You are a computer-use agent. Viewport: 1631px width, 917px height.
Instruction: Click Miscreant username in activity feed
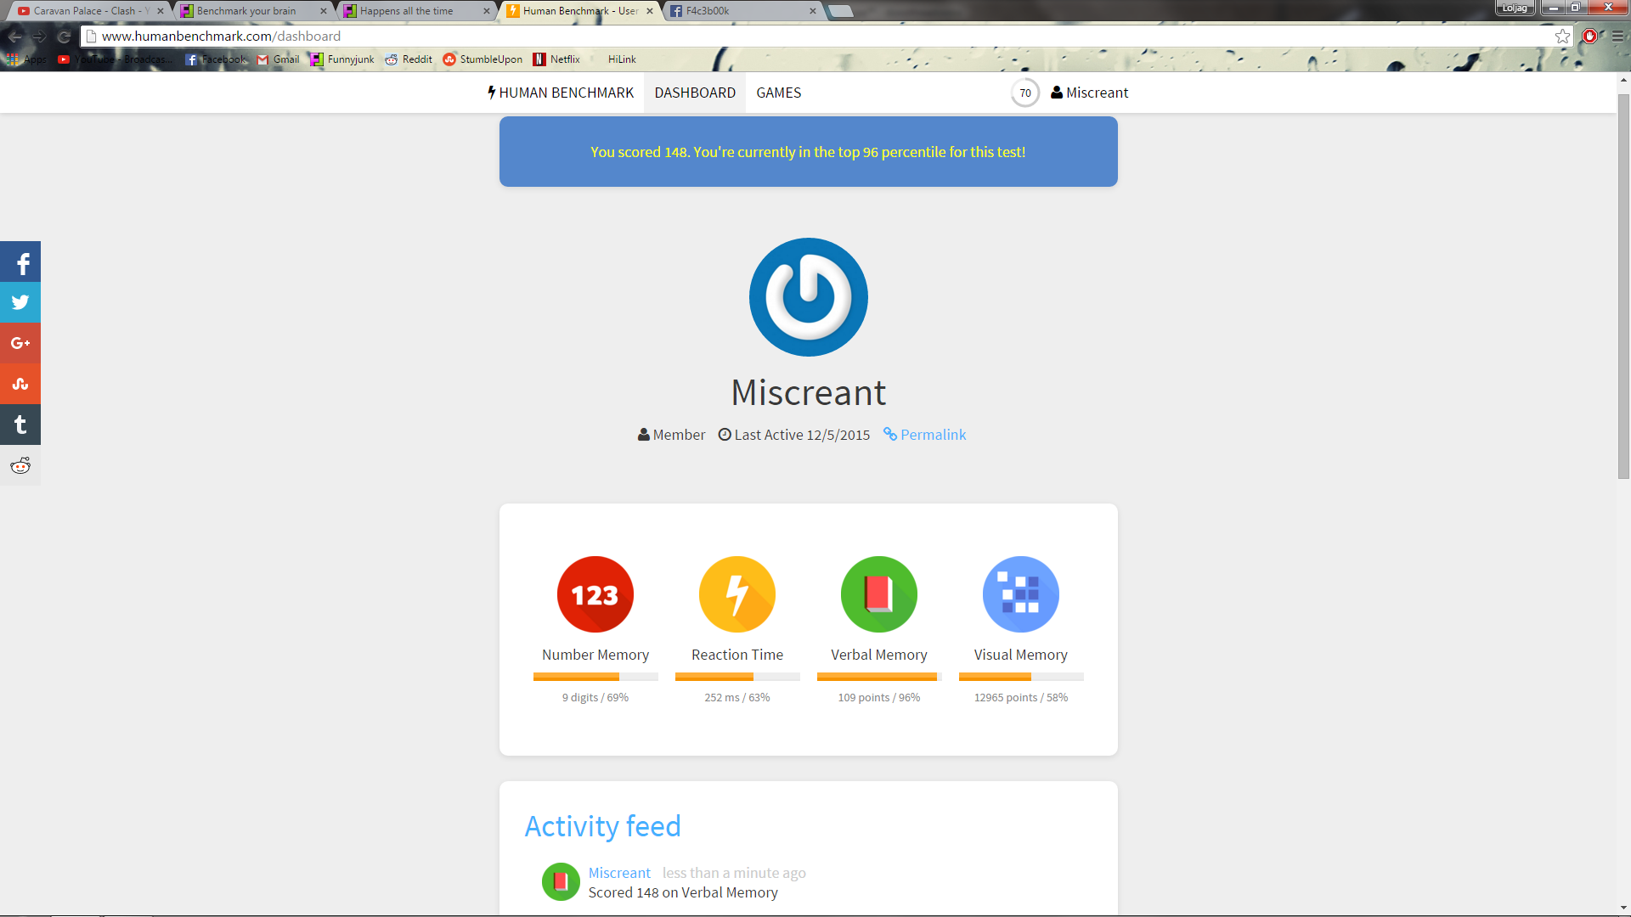coord(619,873)
